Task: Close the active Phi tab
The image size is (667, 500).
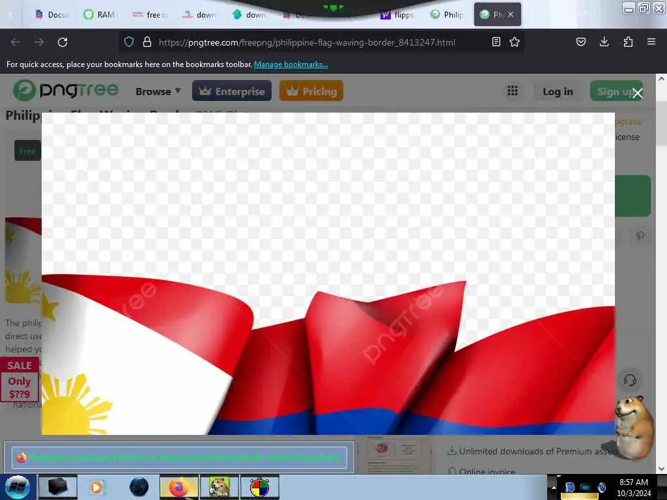Action: (511, 14)
